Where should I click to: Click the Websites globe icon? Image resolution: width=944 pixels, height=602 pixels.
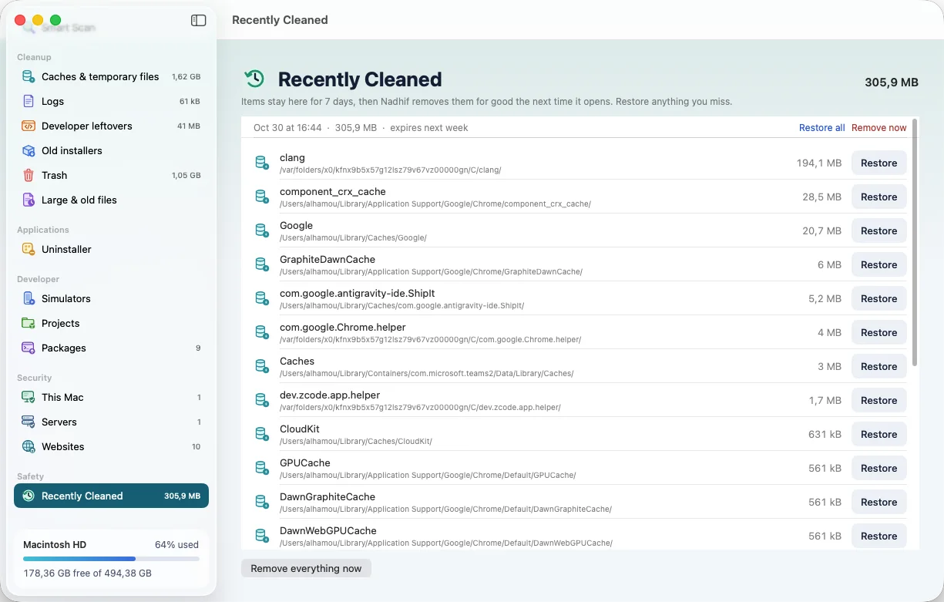[x=29, y=446]
